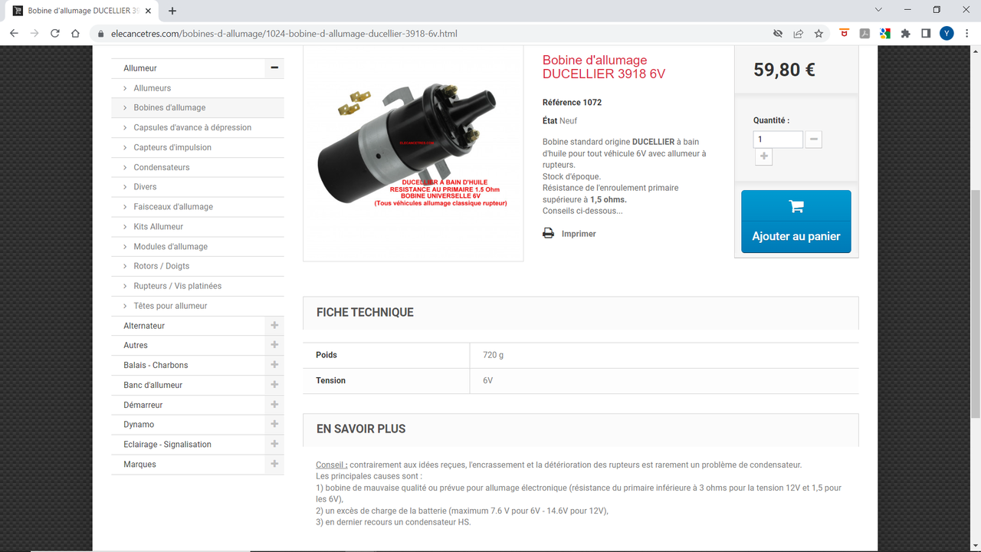
Task: Expand the Dynamo category
Action: (x=274, y=424)
